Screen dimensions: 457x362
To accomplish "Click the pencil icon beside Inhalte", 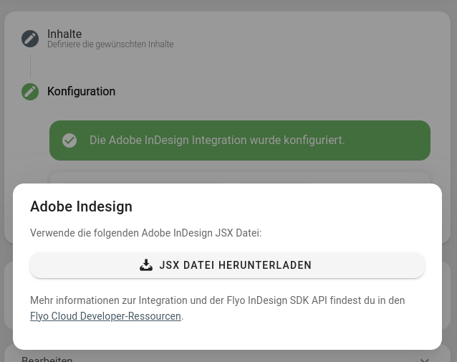I will click(30, 38).
